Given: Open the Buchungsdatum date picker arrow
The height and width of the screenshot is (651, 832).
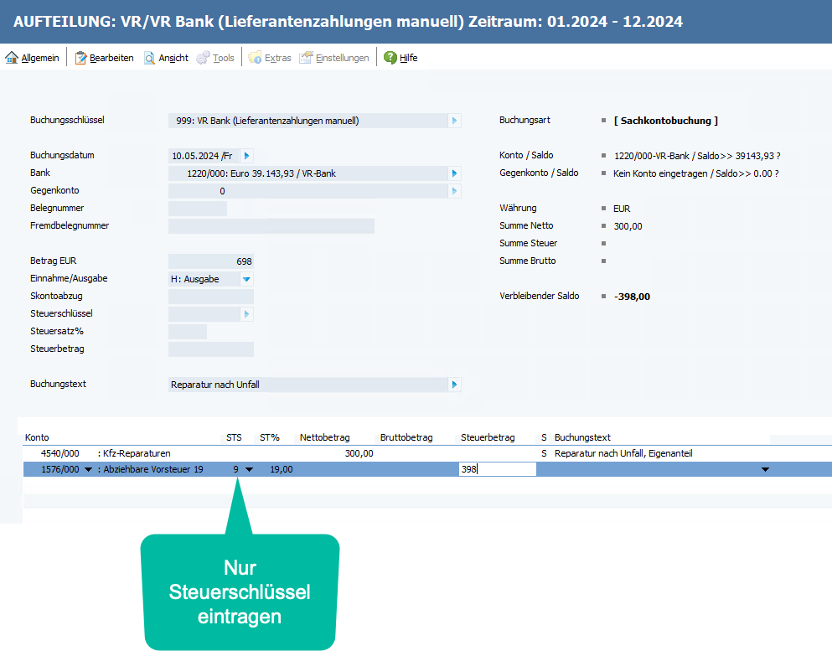Looking at the screenshot, I should [x=247, y=156].
